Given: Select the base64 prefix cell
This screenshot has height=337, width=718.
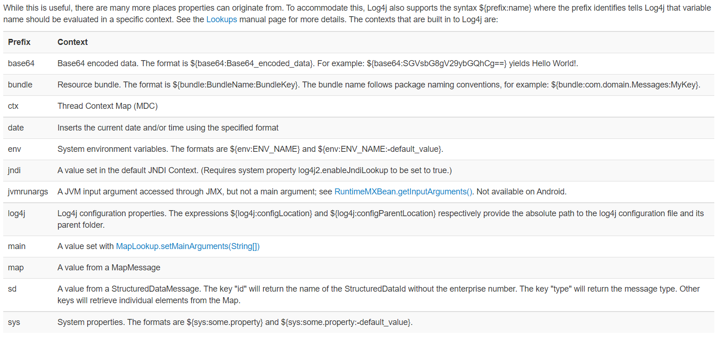Looking at the screenshot, I should [21, 63].
